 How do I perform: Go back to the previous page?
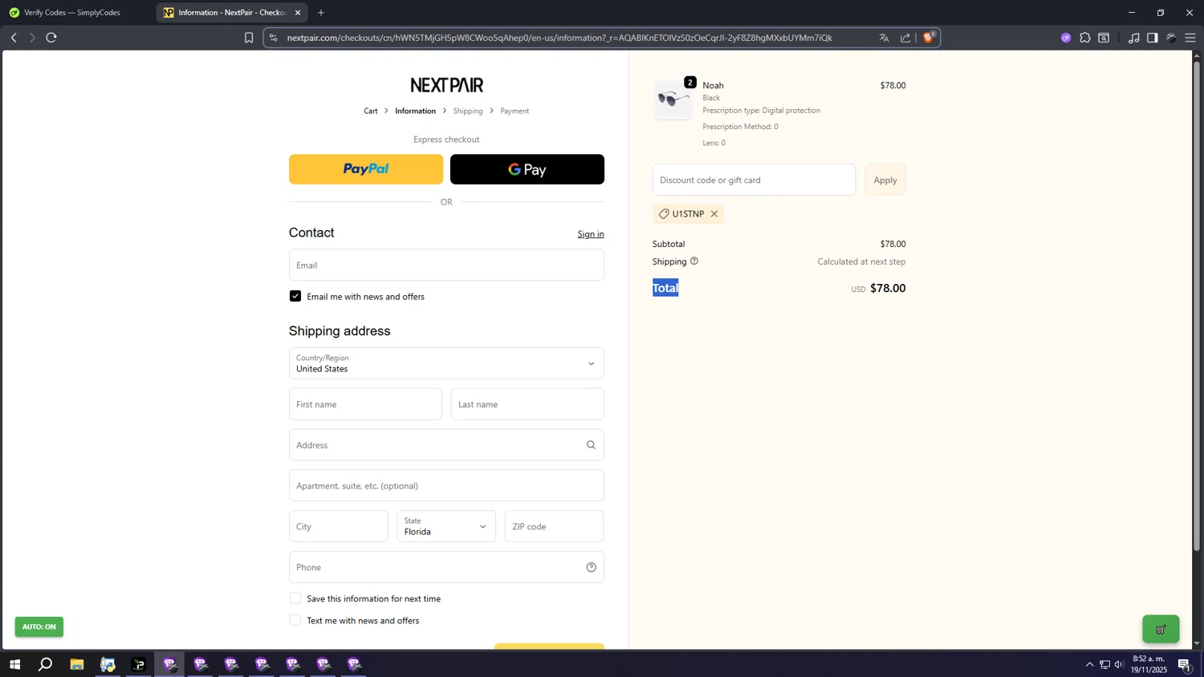click(14, 38)
